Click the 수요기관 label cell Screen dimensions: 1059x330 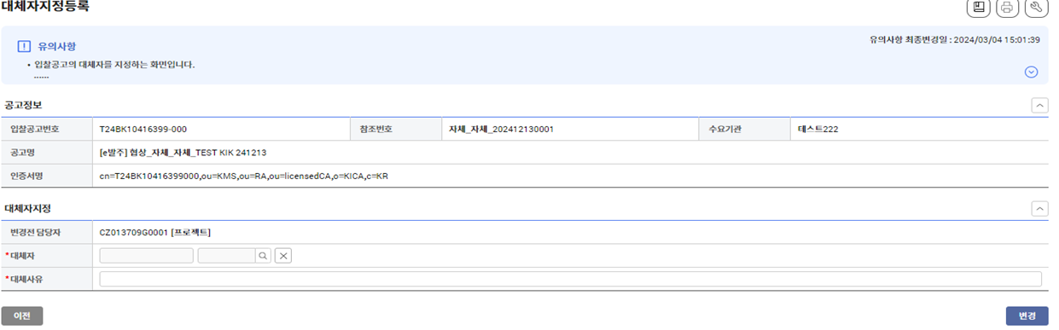click(744, 130)
